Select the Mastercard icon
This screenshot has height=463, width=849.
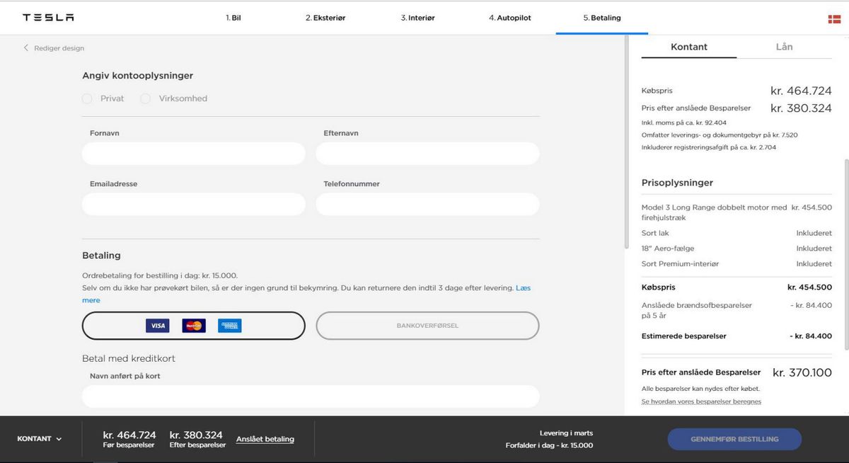194,326
